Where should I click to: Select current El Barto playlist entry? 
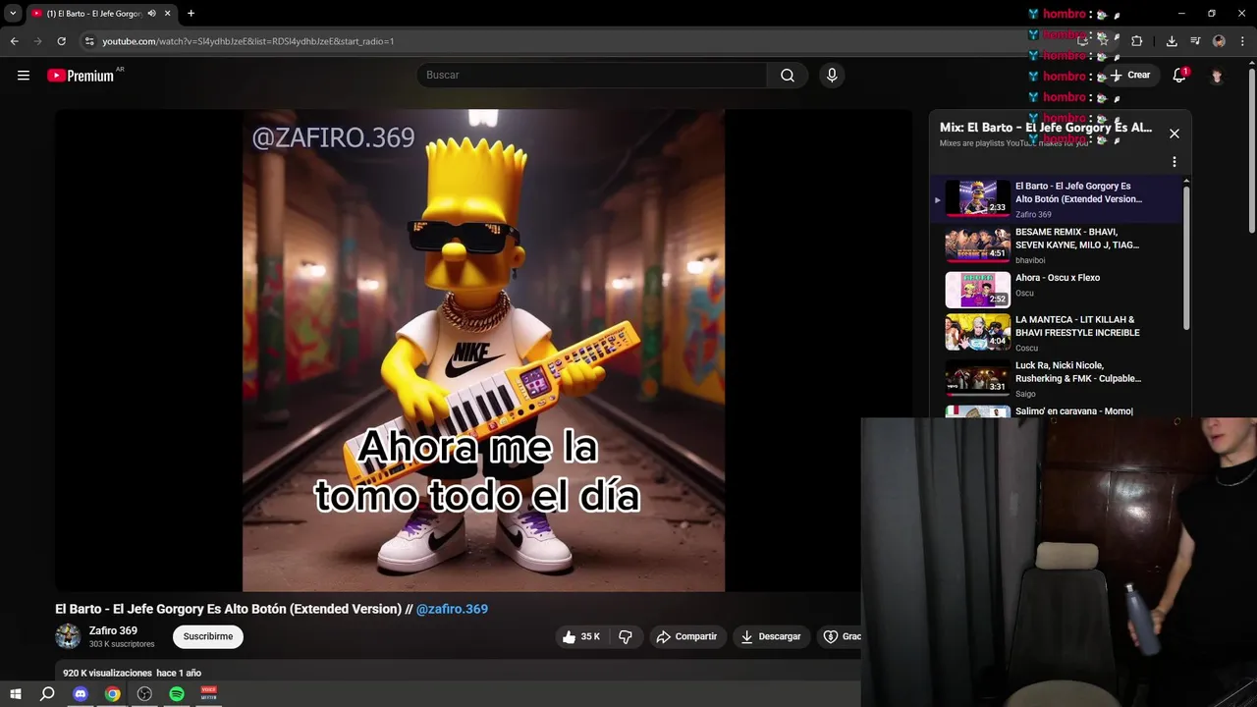point(1057,199)
